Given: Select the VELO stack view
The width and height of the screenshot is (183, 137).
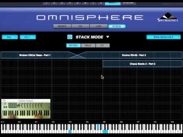Looking at the screenshot, I should point(88,45).
